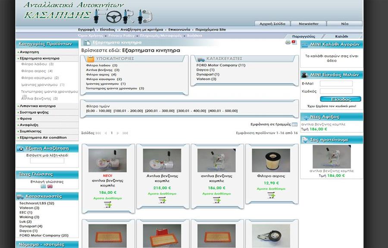The width and height of the screenshot is (388, 248).
Task: Open forgot password link
Action: [332, 106]
